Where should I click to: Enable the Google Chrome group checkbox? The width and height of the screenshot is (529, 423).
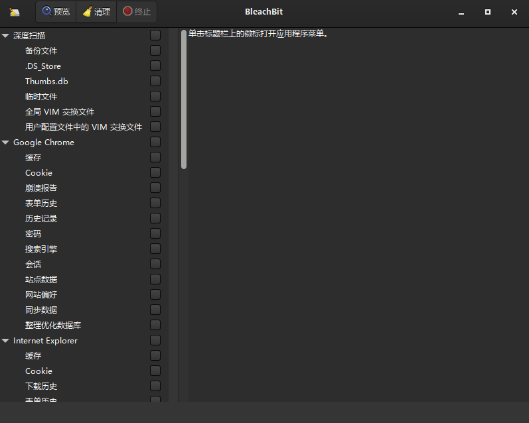click(x=155, y=142)
